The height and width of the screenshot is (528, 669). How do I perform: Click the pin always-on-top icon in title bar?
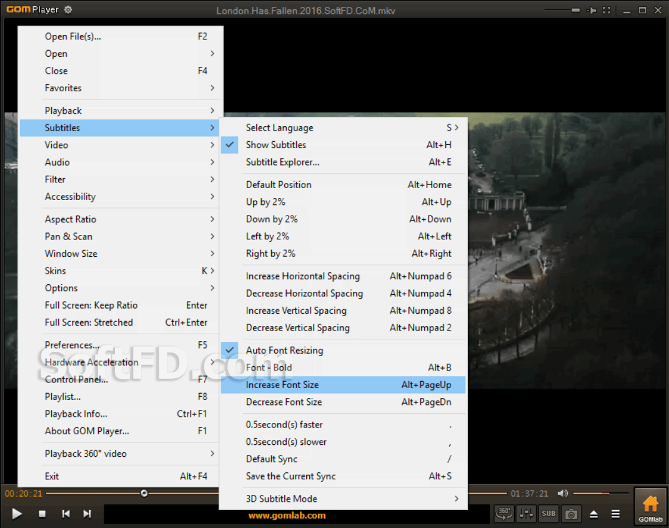pos(592,10)
